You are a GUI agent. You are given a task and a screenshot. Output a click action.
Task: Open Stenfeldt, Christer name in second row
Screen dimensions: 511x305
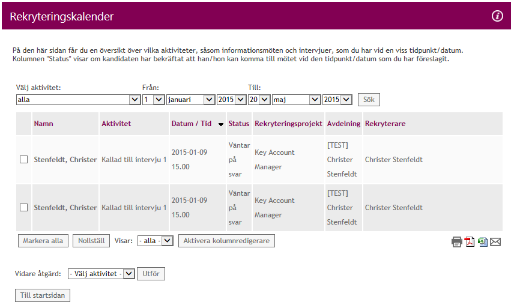coord(65,208)
